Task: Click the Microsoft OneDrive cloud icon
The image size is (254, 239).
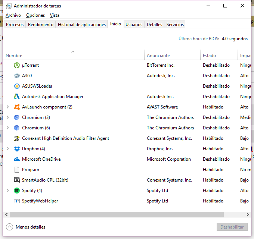Action: click(x=17, y=159)
